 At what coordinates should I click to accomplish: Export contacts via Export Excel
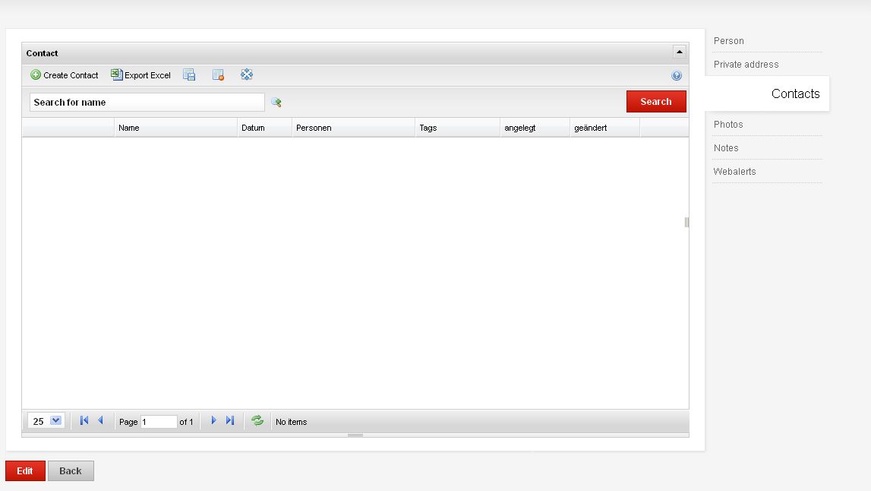(x=141, y=75)
